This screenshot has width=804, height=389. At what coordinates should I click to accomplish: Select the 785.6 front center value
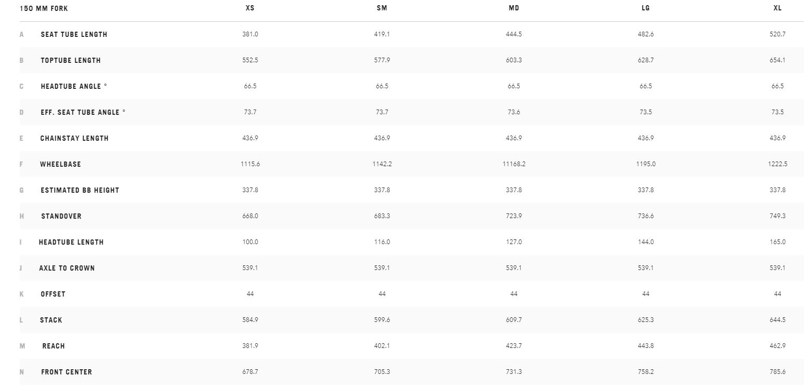(777, 372)
